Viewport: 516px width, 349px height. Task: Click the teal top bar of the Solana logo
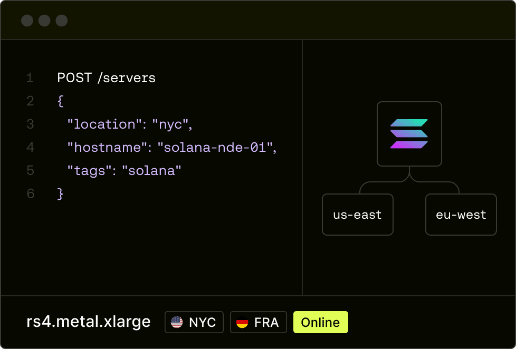click(409, 122)
